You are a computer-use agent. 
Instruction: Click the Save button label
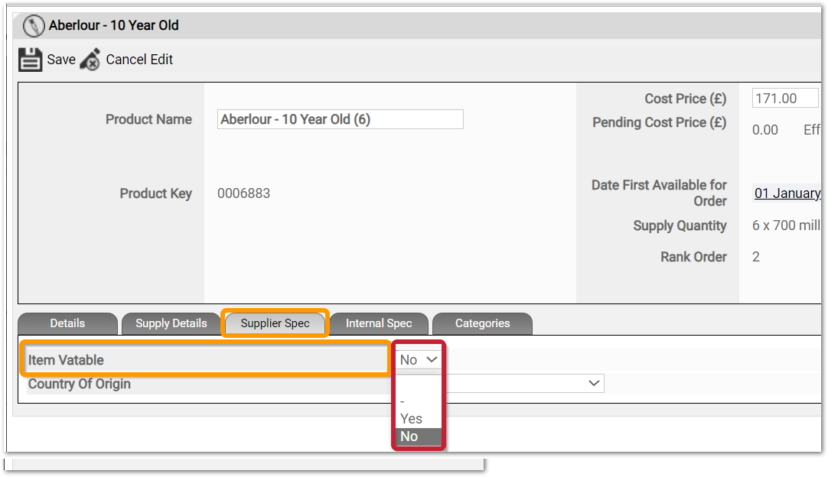tap(61, 60)
